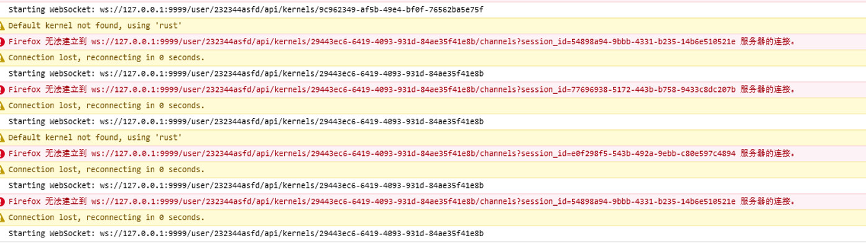Click the '服务器的连接' text on the first error
Viewport: 866px width, 243px height.
768,42
